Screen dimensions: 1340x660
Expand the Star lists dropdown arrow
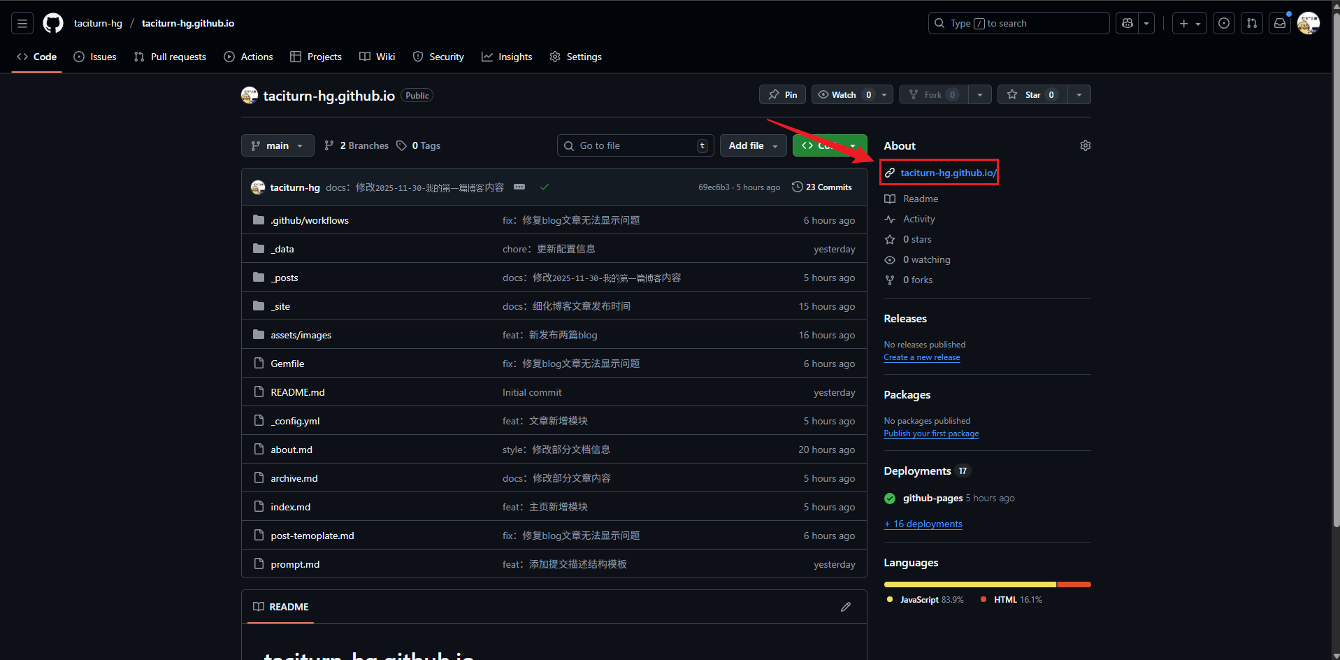[x=1079, y=94]
